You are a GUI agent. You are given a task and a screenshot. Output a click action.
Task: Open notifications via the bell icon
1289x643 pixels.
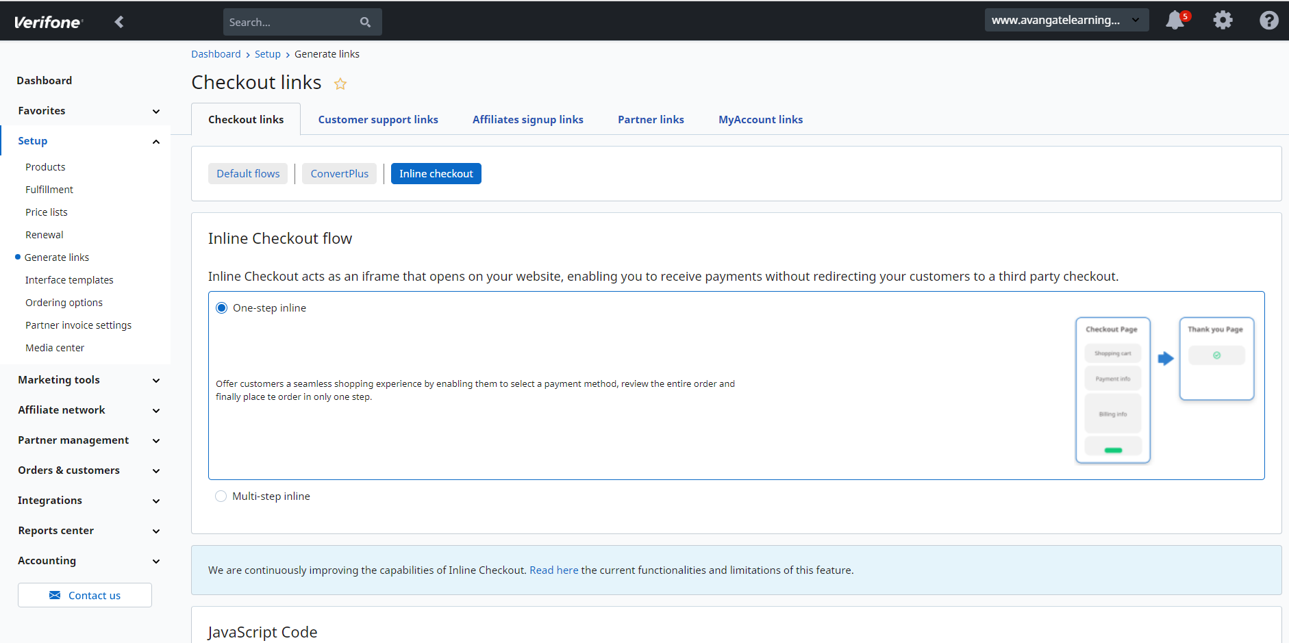(1176, 21)
